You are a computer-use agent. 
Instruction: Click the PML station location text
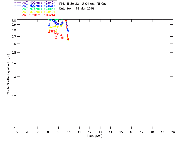[83, 4]
